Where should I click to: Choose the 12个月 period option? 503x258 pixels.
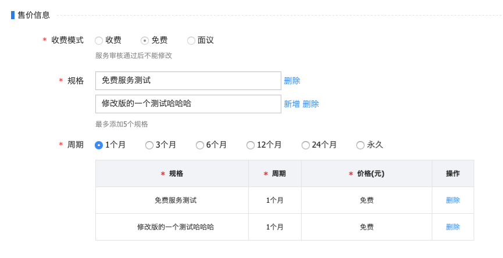click(251, 145)
